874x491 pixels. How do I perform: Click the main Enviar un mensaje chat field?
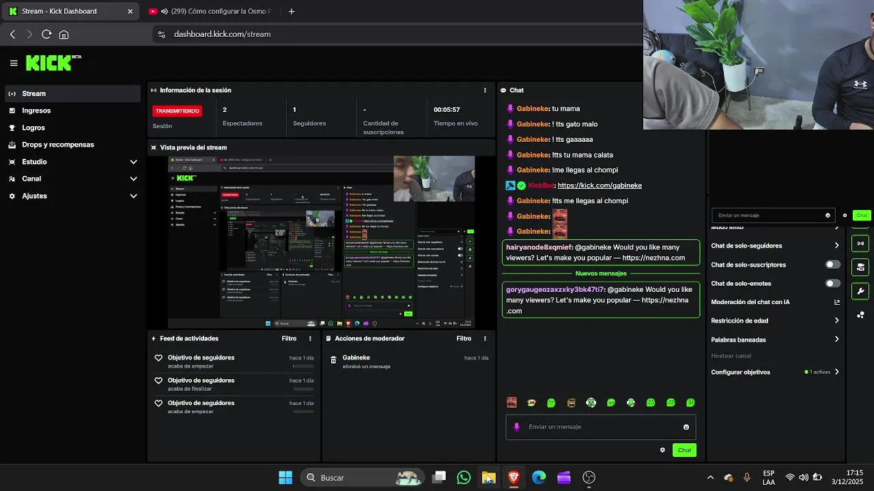pyautogui.click(x=601, y=427)
